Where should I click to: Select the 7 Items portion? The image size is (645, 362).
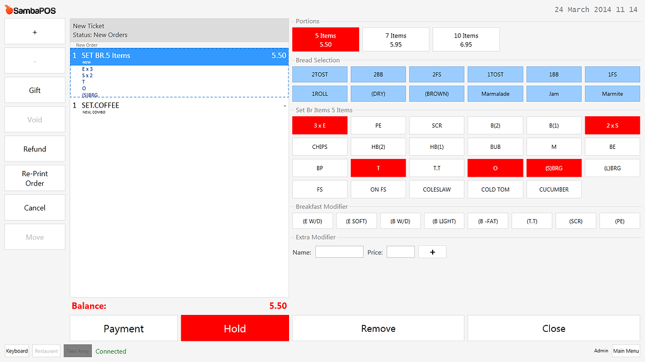tap(396, 39)
